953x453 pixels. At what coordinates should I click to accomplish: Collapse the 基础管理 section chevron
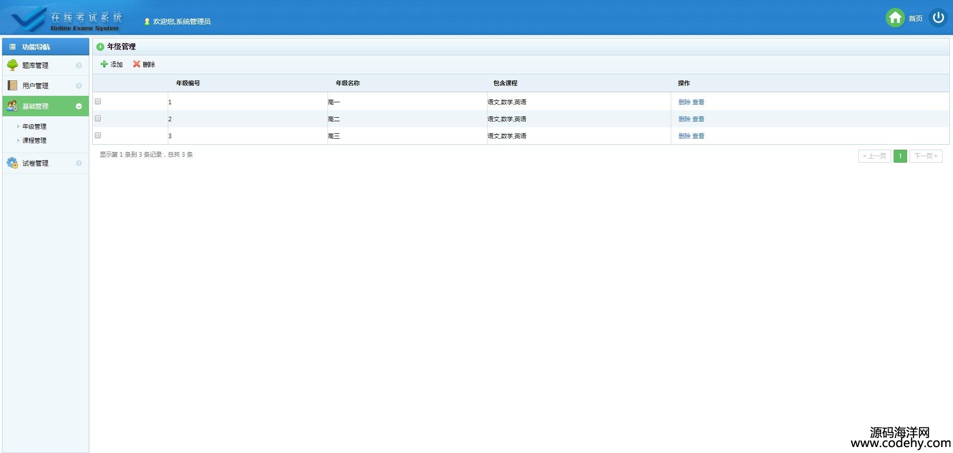click(x=79, y=106)
